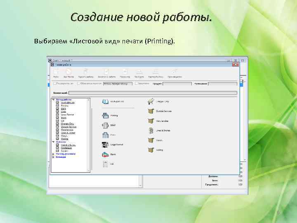The height and width of the screenshot is (223, 297).
Task: Select Lines & Inches in left tree
Action: (68, 133)
